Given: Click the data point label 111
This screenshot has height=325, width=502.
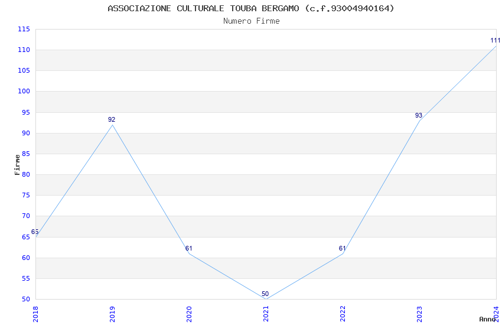Looking at the screenshot, I should 496,40.
